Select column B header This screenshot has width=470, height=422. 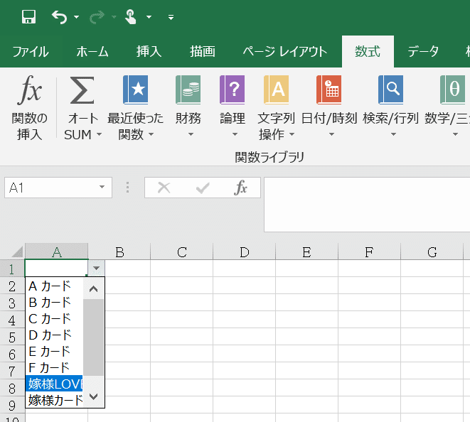coord(119,252)
